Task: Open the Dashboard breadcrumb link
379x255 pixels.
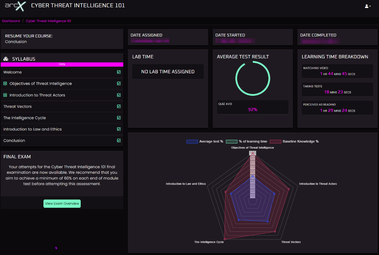Action: [11, 21]
